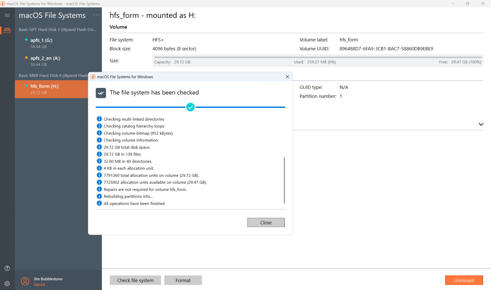Open the settings gear icon

(x=7, y=284)
